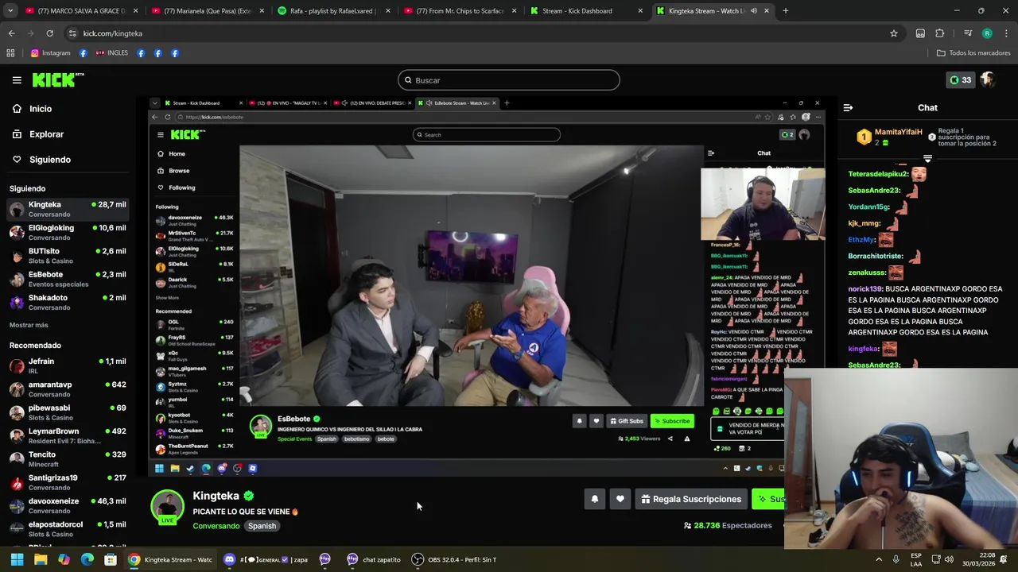Screen dimensions: 1018x572
Task: Click the stream video player
Action: pos(487,286)
